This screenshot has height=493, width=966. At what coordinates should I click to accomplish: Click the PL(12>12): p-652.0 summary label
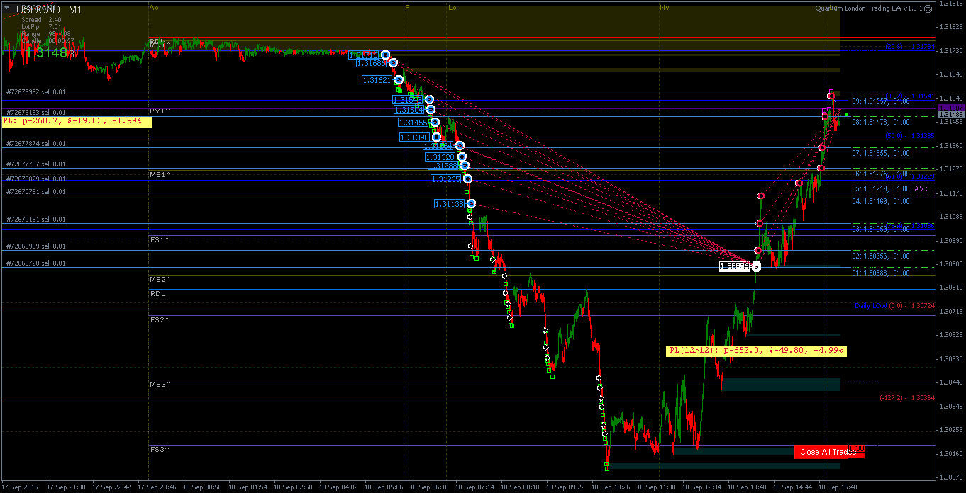point(756,350)
